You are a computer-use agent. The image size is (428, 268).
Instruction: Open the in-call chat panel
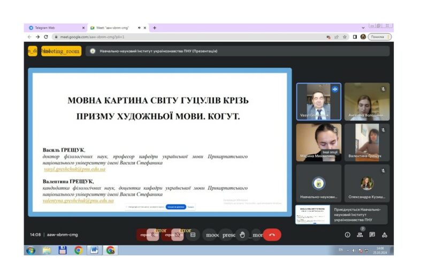click(372, 235)
